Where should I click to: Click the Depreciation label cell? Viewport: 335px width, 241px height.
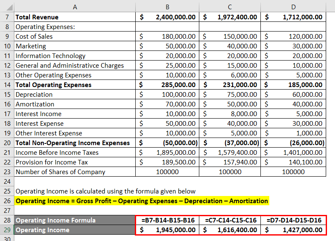(x=75, y=95)
